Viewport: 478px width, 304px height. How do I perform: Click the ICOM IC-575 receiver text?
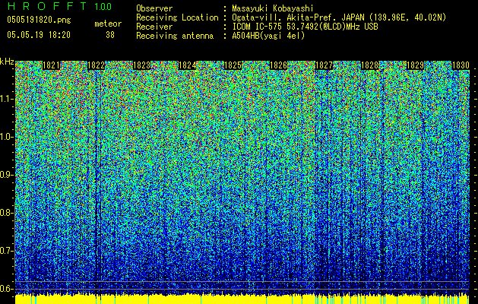point(305,27)
